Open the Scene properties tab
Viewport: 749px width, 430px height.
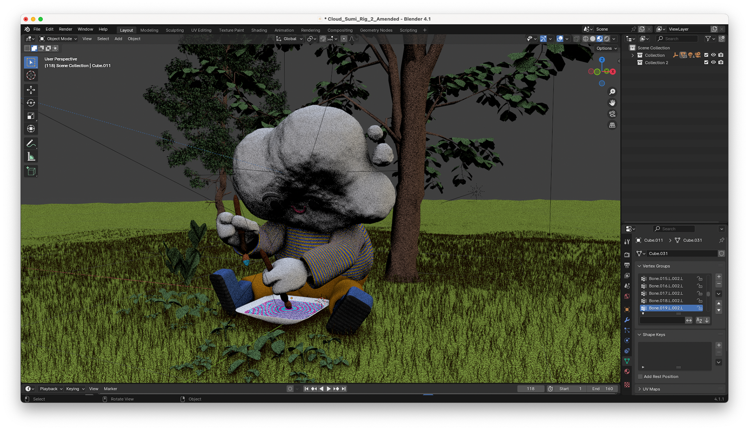627,286
